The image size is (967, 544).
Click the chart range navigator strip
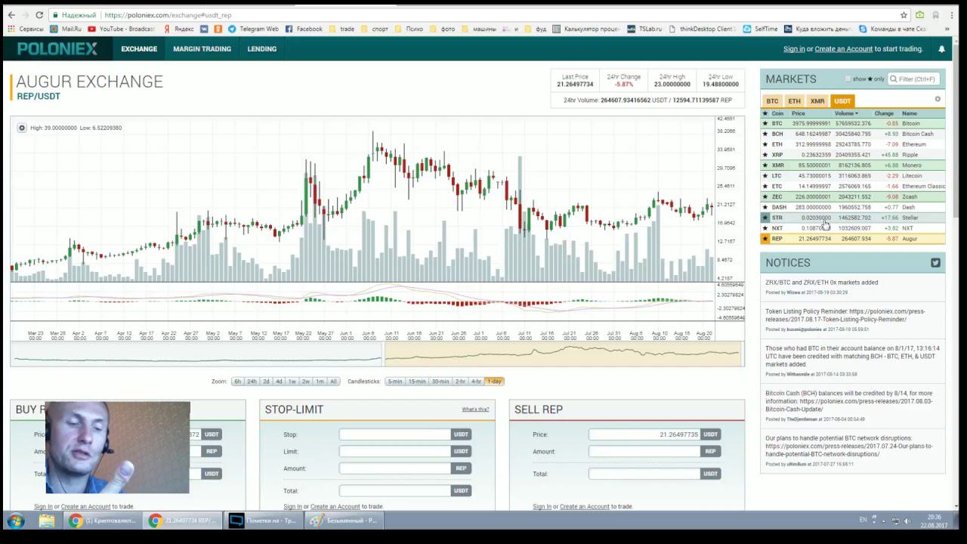point(377,354)
